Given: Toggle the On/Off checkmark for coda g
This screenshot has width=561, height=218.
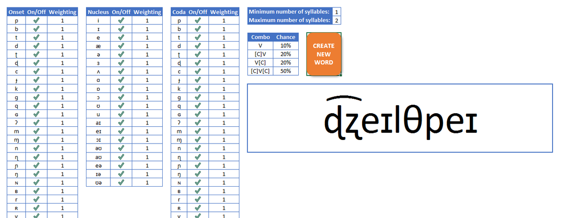Looking at the screenshot, I should coord(198,97).
